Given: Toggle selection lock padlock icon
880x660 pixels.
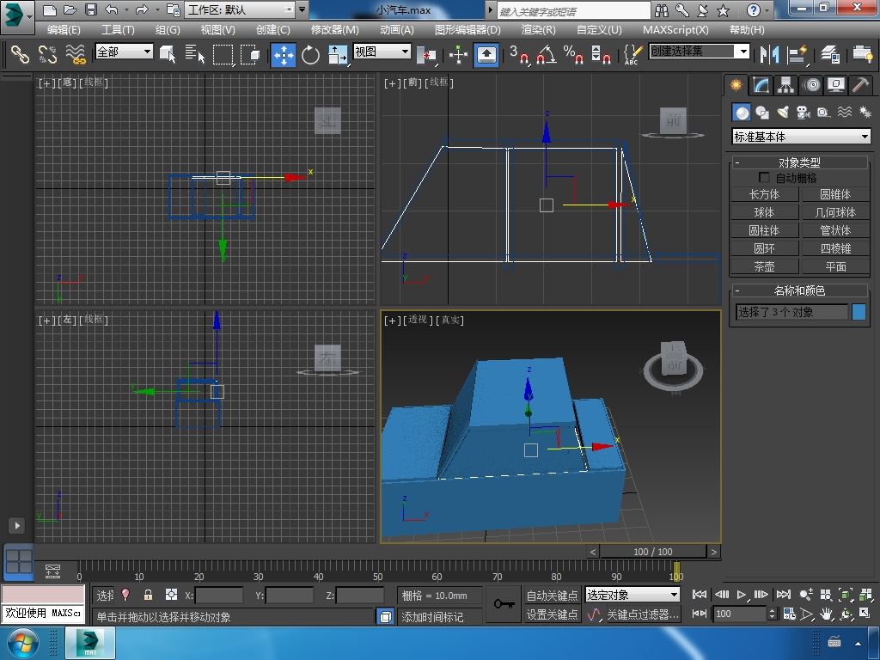Looking at the screenshot, I should (x=148, y=595).
